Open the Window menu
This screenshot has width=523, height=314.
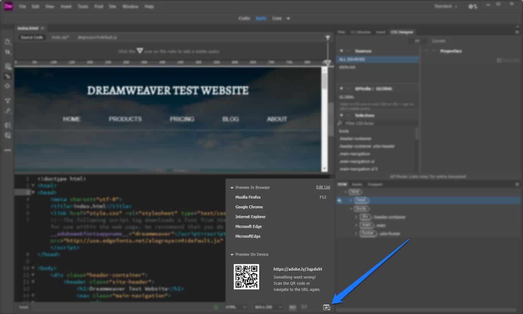coord(130,7)
